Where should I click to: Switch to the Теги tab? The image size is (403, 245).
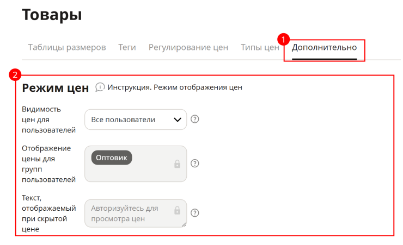tap(127, 47)
